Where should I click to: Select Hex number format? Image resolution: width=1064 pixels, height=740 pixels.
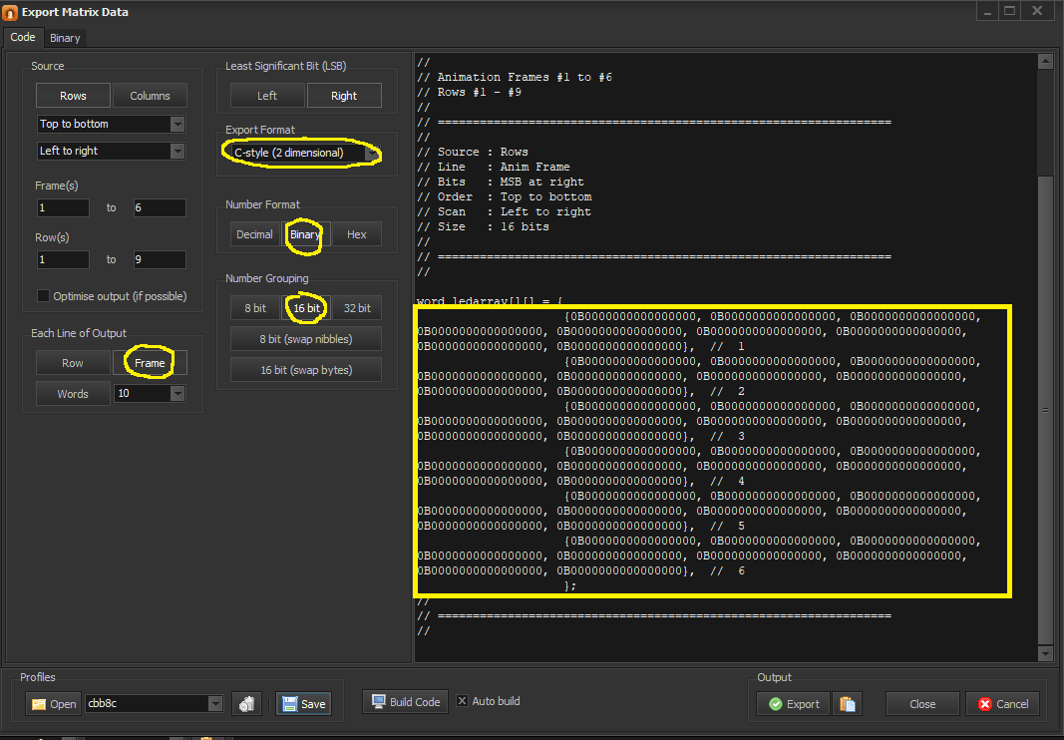point(356,234)
